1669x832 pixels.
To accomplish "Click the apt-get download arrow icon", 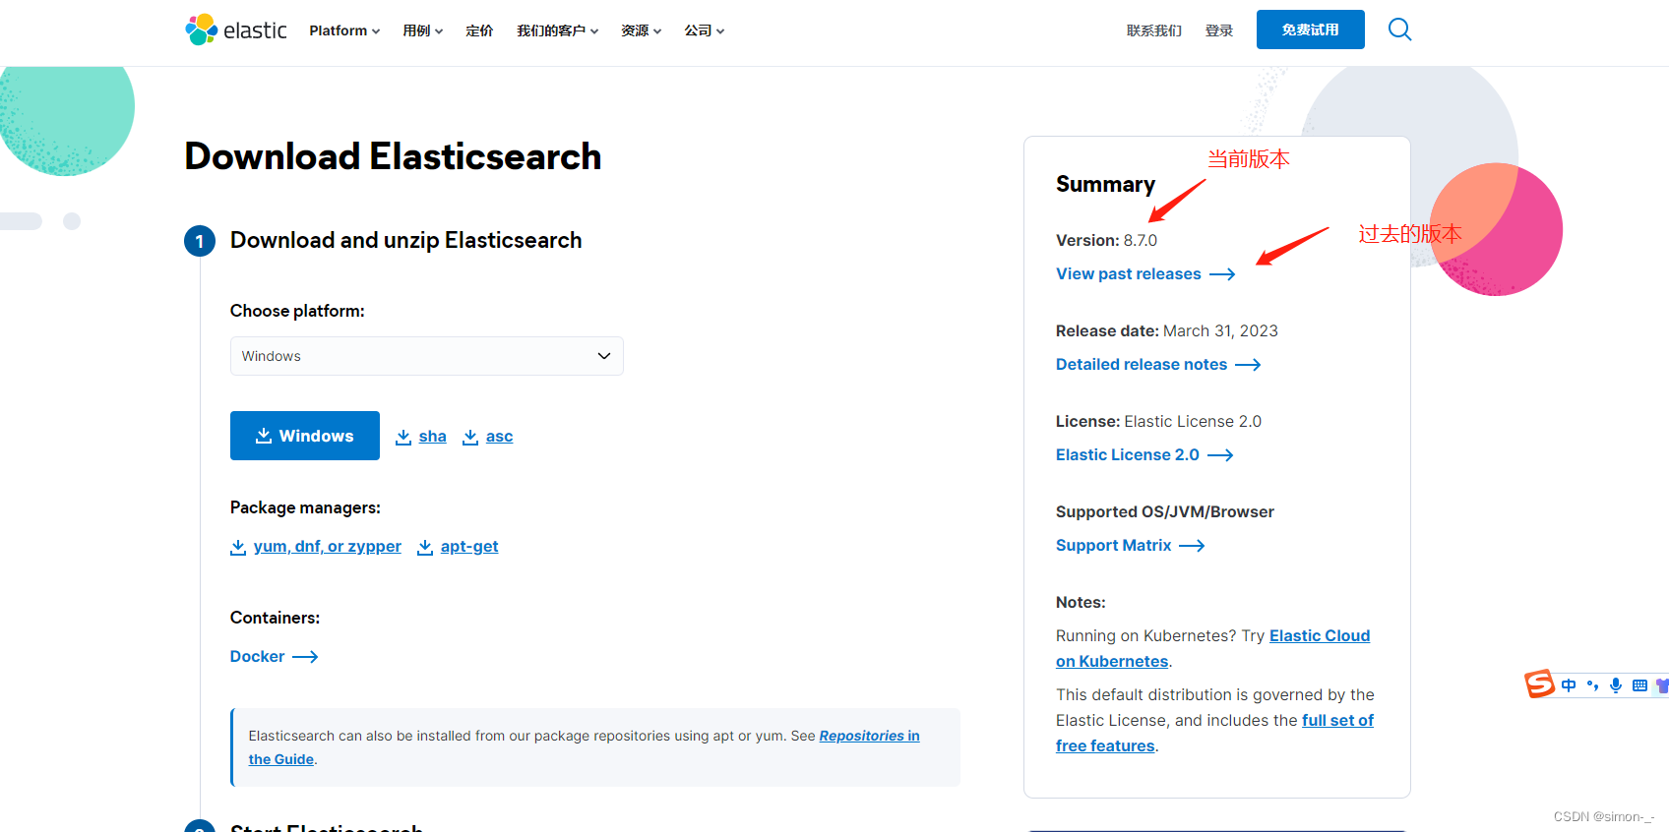I will pos(425,547).
